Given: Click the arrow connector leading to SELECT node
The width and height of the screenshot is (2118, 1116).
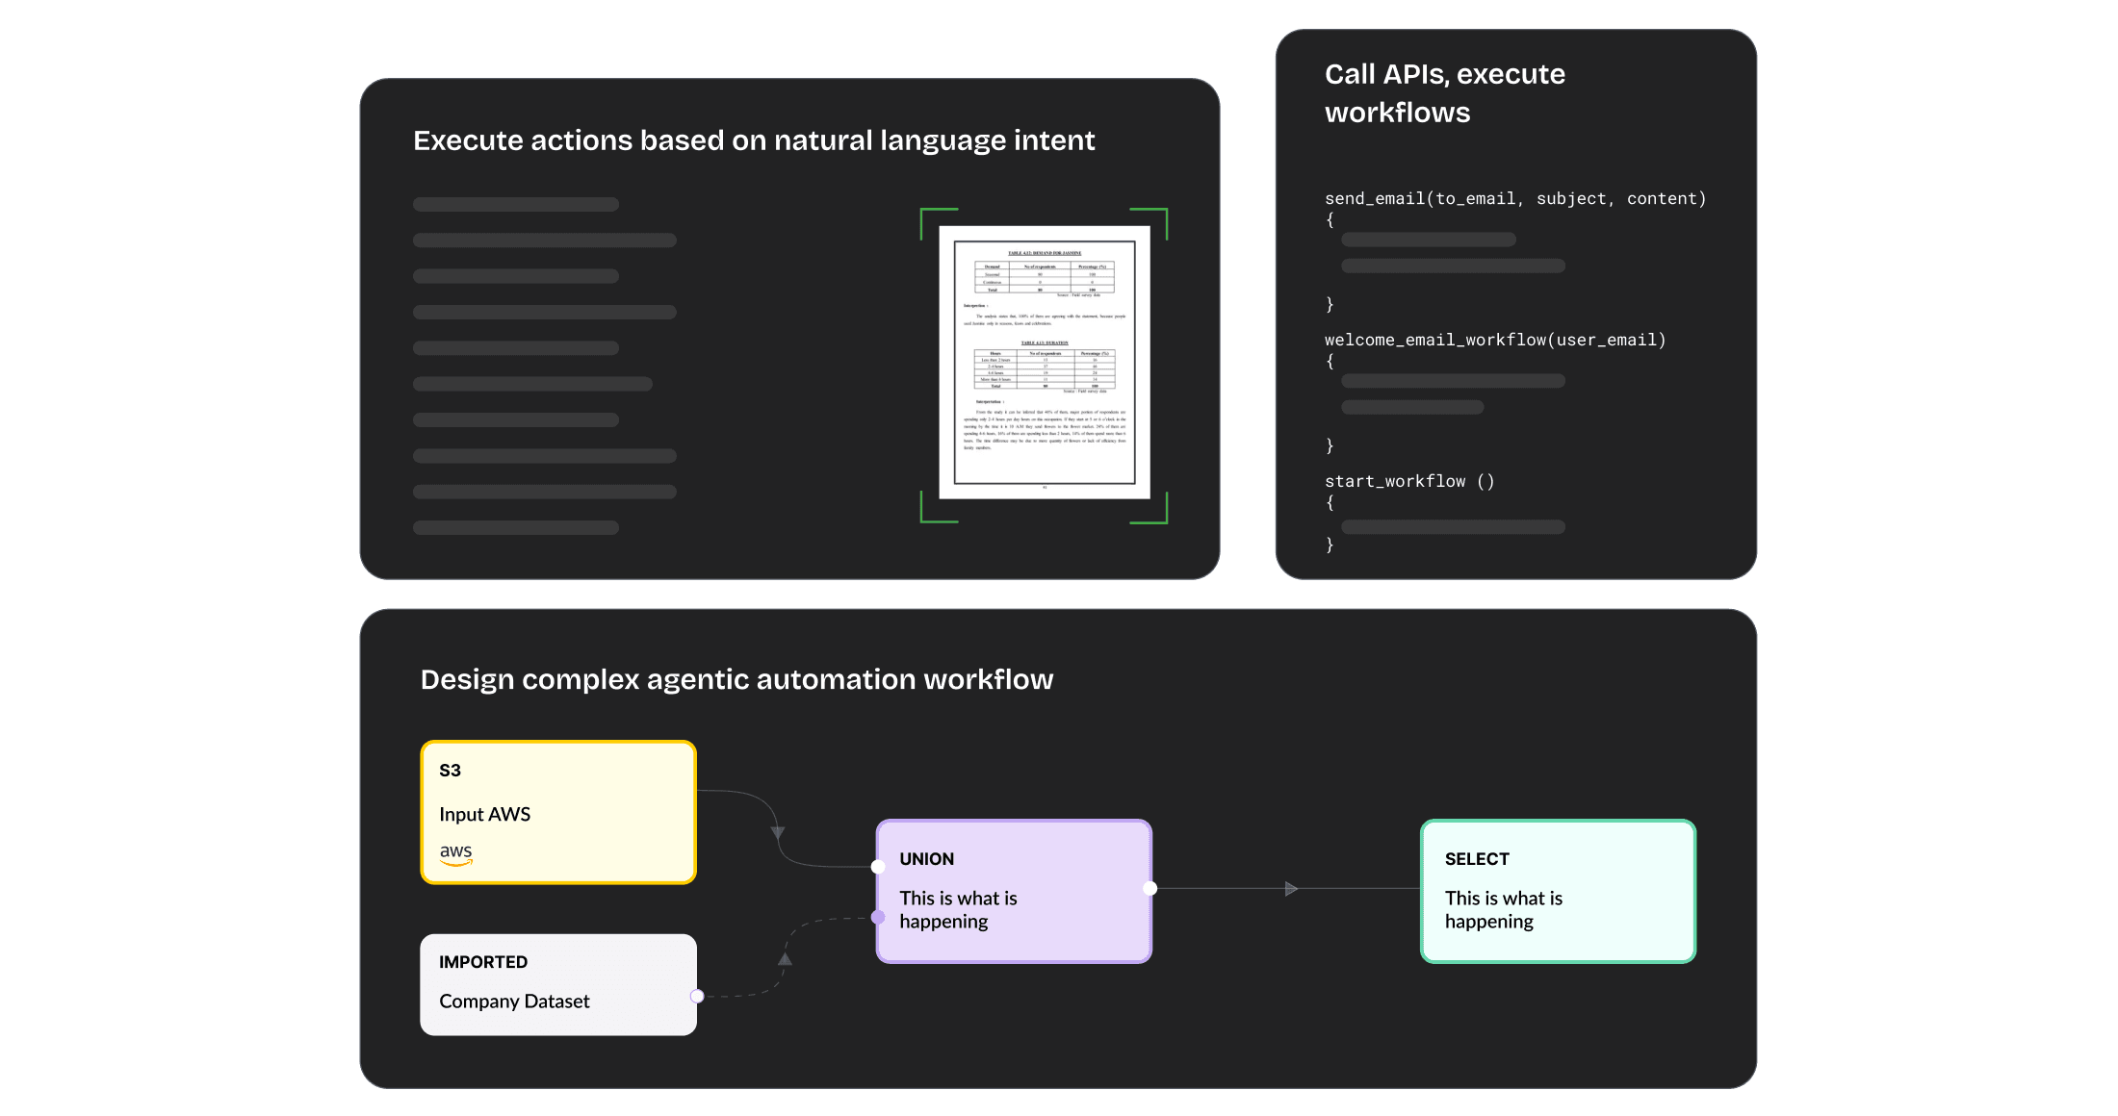Looking at the screenshot, I should tap(1291, 890).
